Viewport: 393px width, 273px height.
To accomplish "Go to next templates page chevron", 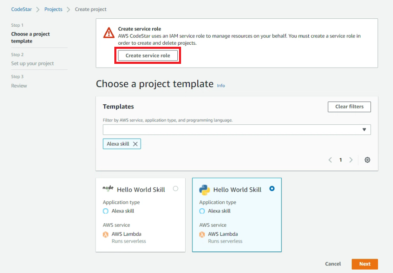I will 351,160.
